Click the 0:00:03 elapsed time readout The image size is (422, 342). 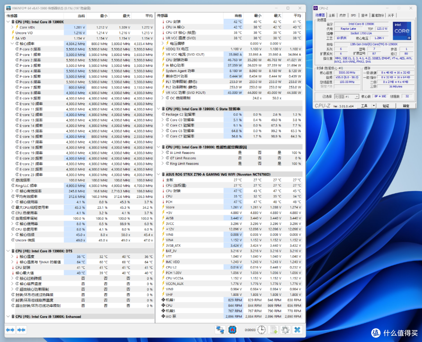[250, 330]
